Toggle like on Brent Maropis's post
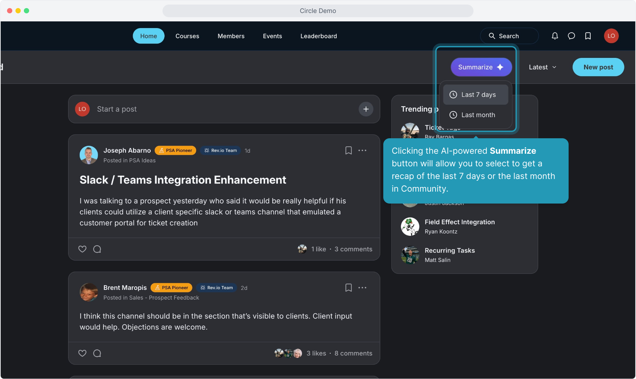Screen dimensions: 636x379 point(82,353)
